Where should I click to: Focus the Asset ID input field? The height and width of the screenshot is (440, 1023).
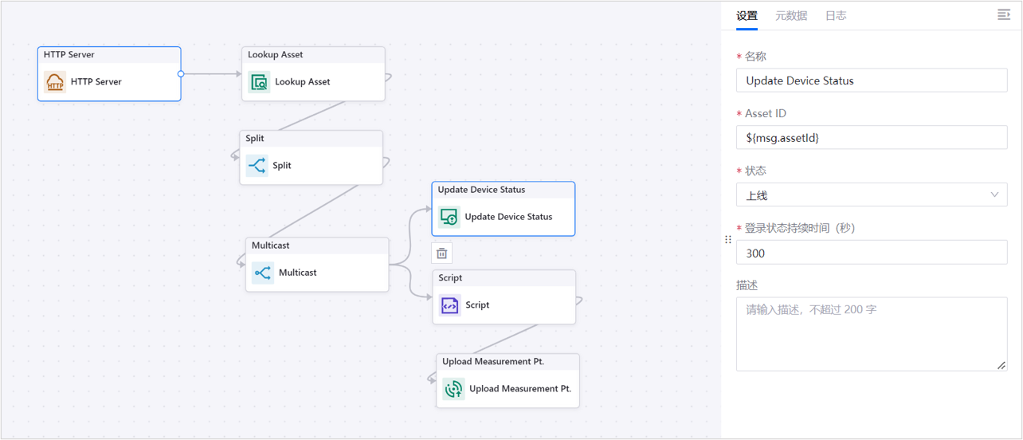871,138
